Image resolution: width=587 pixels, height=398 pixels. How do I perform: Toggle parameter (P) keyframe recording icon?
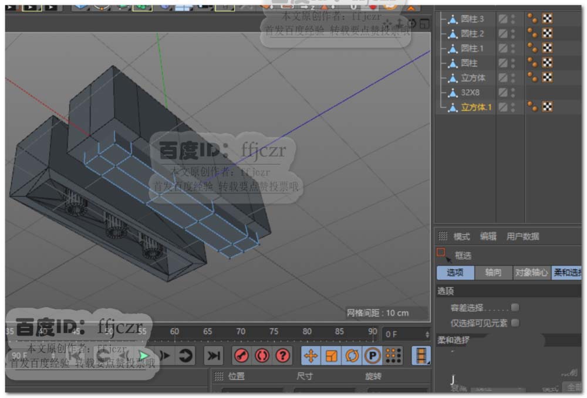[x=372, y=356]
